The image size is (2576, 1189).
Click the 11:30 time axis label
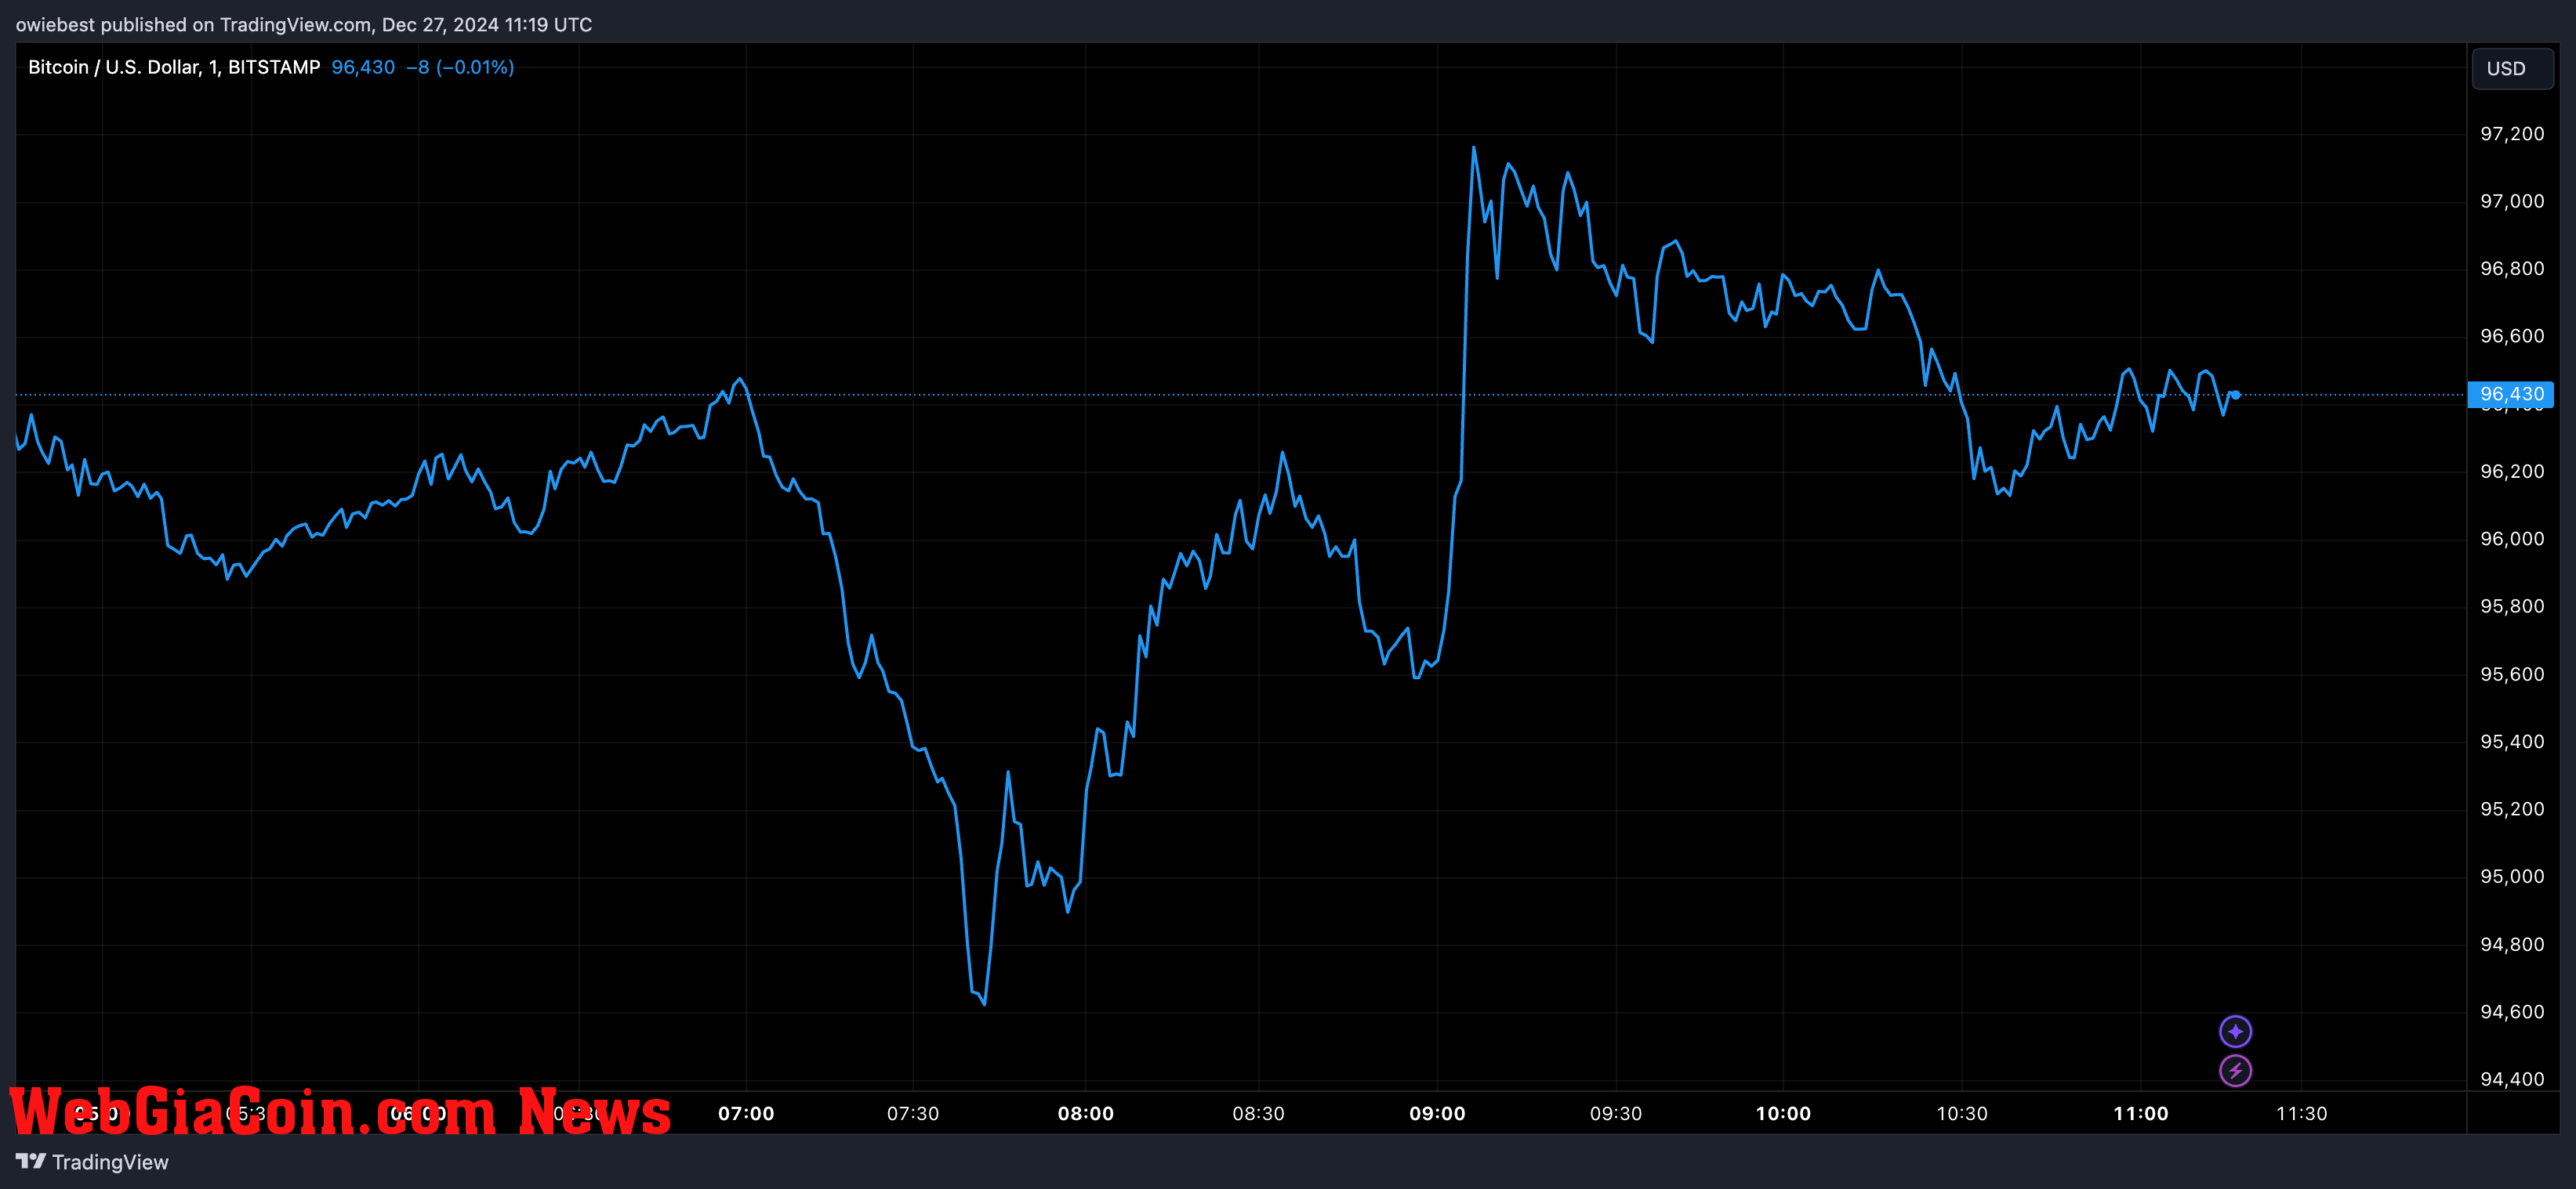coord(2302,1114)
